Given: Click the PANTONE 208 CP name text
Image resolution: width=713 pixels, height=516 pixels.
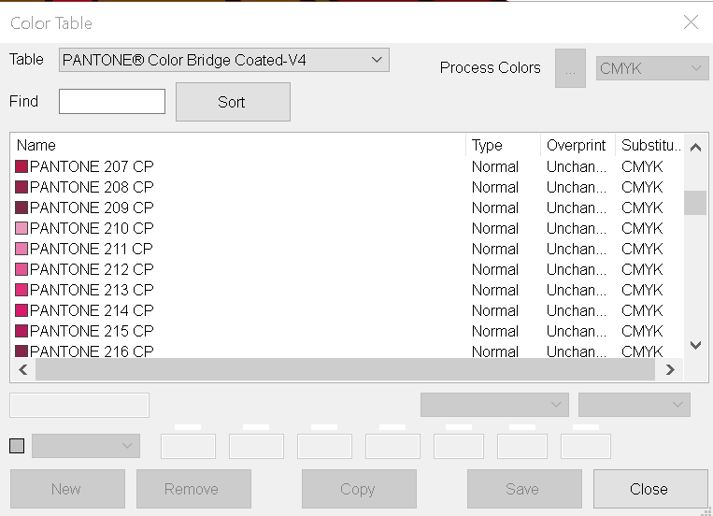Looking at the screenshot, I should [92, 187].
